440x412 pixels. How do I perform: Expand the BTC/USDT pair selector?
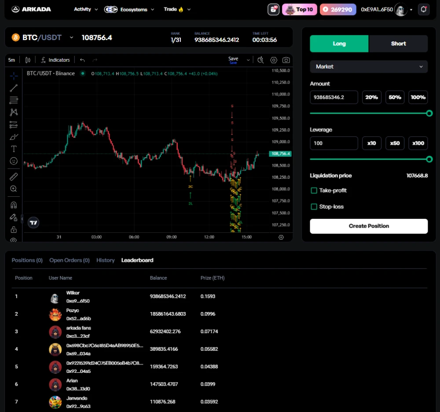click(x=72, y=37)
